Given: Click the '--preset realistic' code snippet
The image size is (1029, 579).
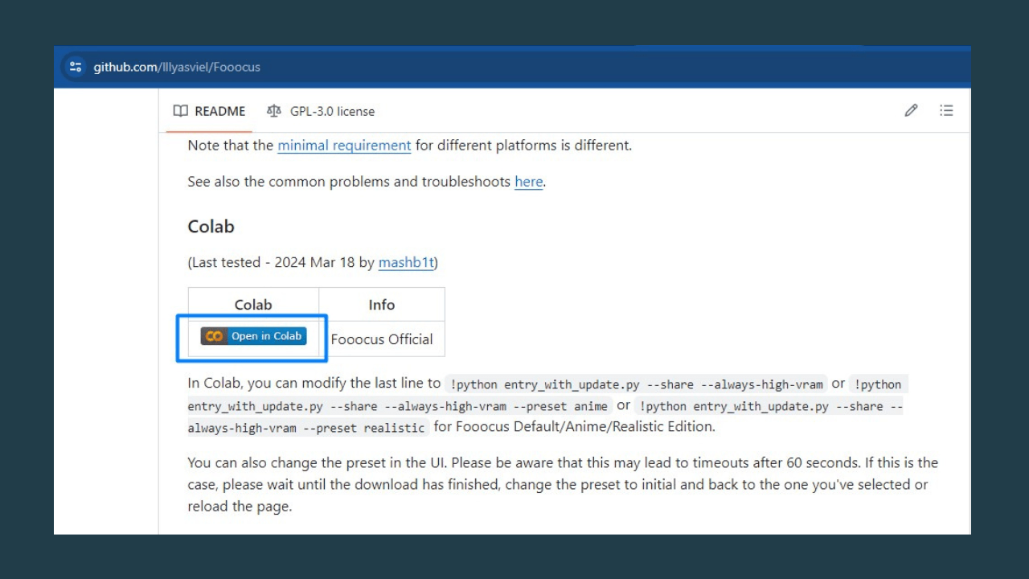Looking at the screenshot, I should pos(545,417).
